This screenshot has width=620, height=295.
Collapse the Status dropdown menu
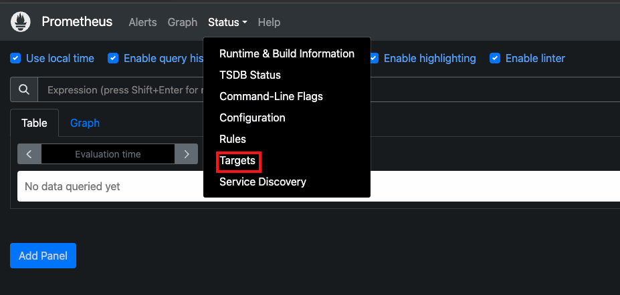(x=228, y=23)
